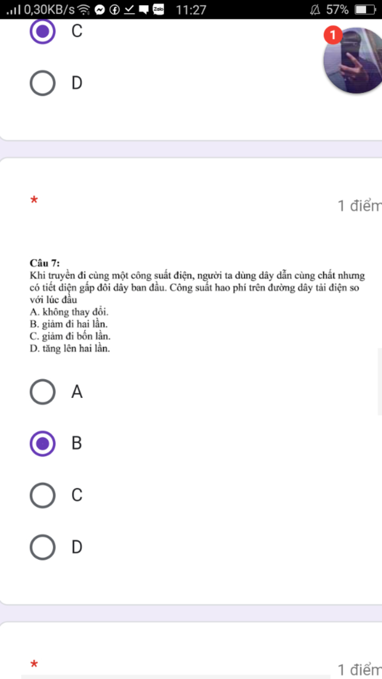This screenshot has width=382, height=679.
Task: Tap the Wi-Fi signal icon
Action: (84, 10)
